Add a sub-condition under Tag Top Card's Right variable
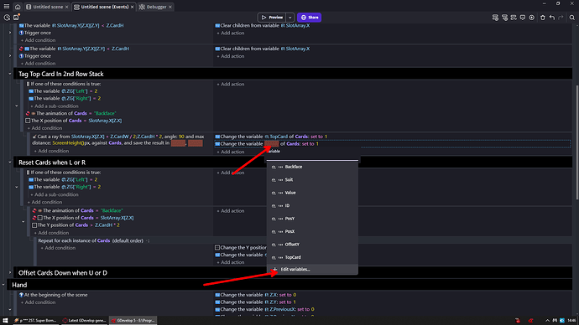579x325 pixels. (55, 106)
